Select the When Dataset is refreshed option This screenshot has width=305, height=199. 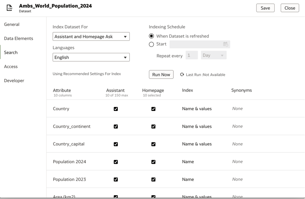[152, 36]
